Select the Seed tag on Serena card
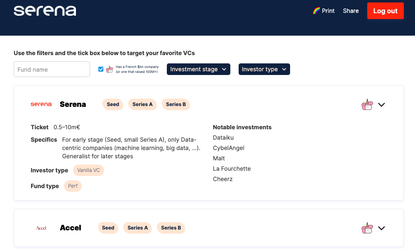The height and width of the screenshot is (249, 415). [113, 104]
